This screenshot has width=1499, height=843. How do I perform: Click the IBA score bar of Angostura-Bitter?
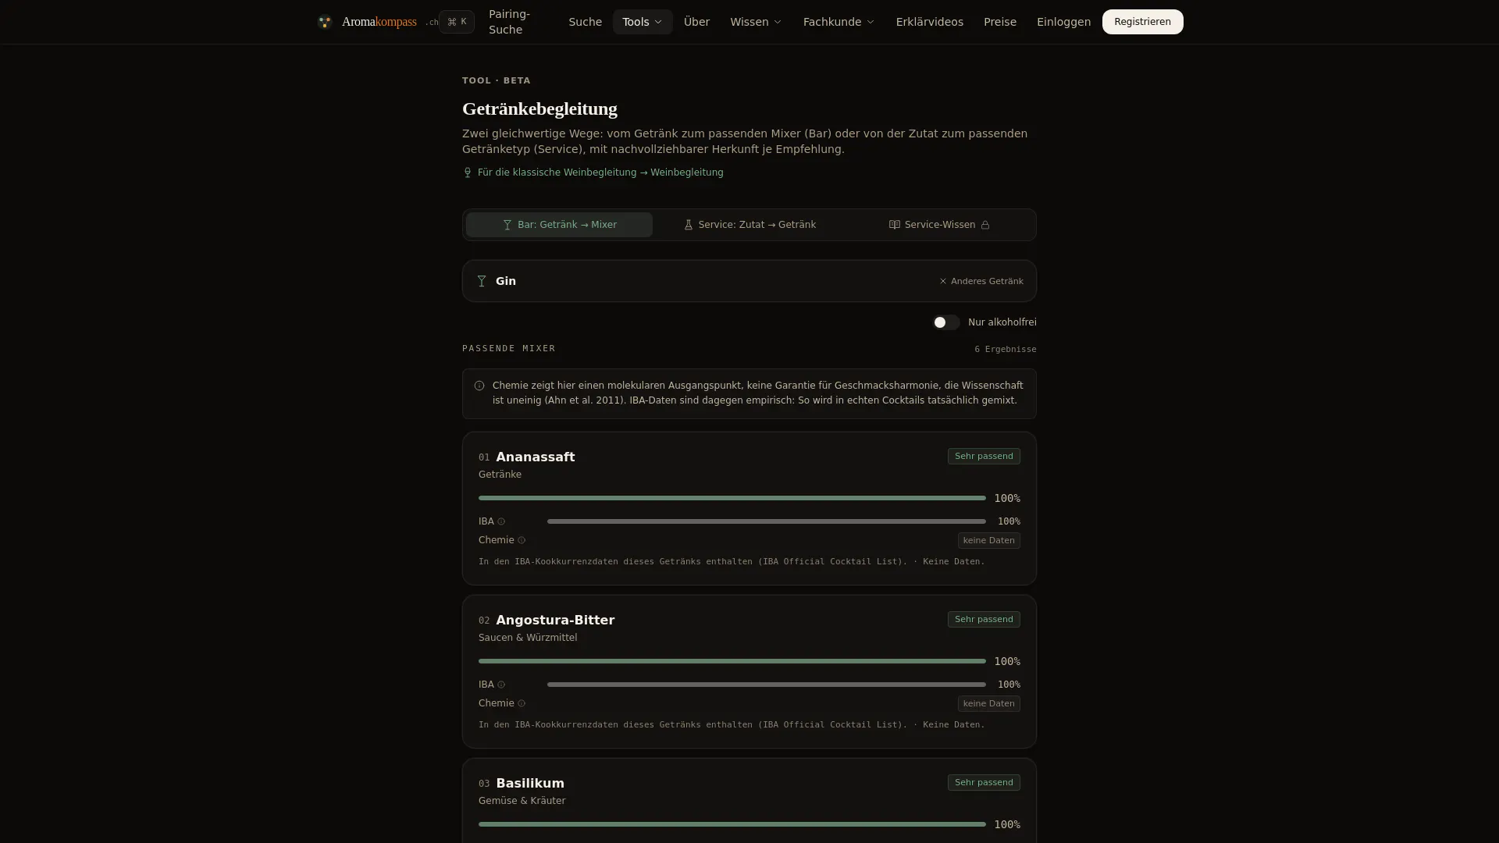click(x=766, y=685)
